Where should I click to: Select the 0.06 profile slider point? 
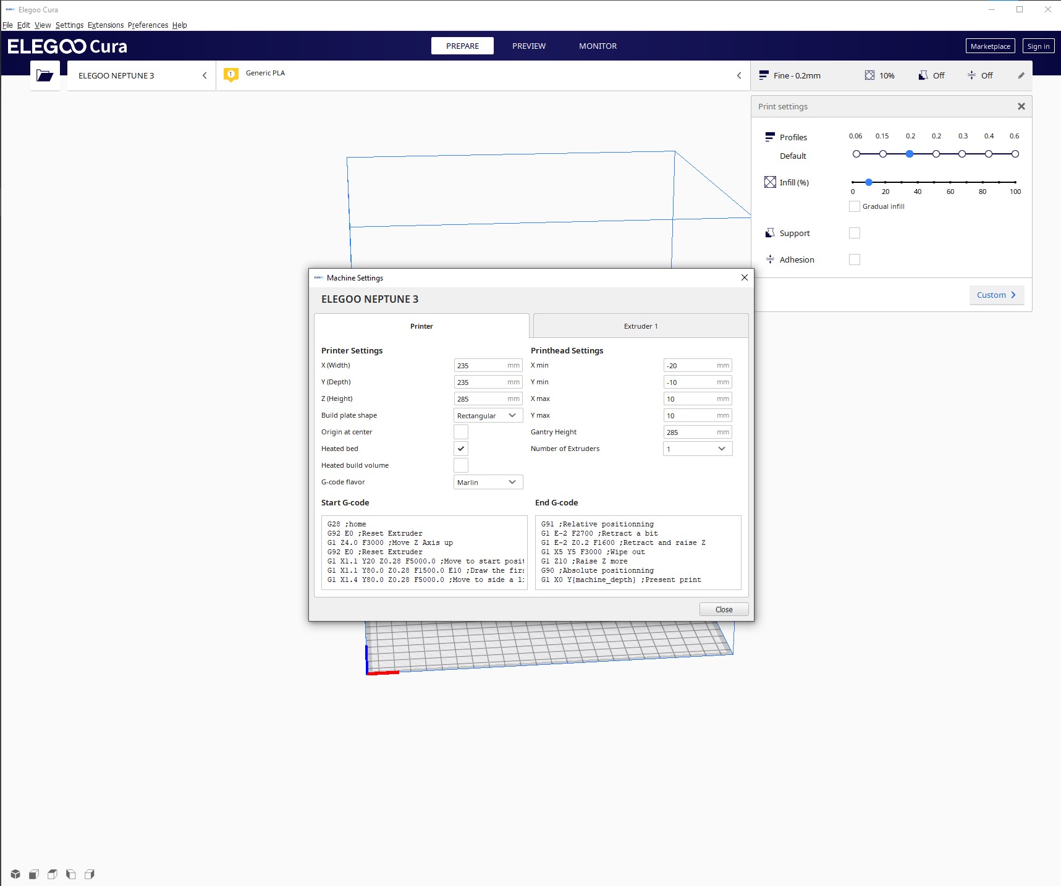[856, 154]
